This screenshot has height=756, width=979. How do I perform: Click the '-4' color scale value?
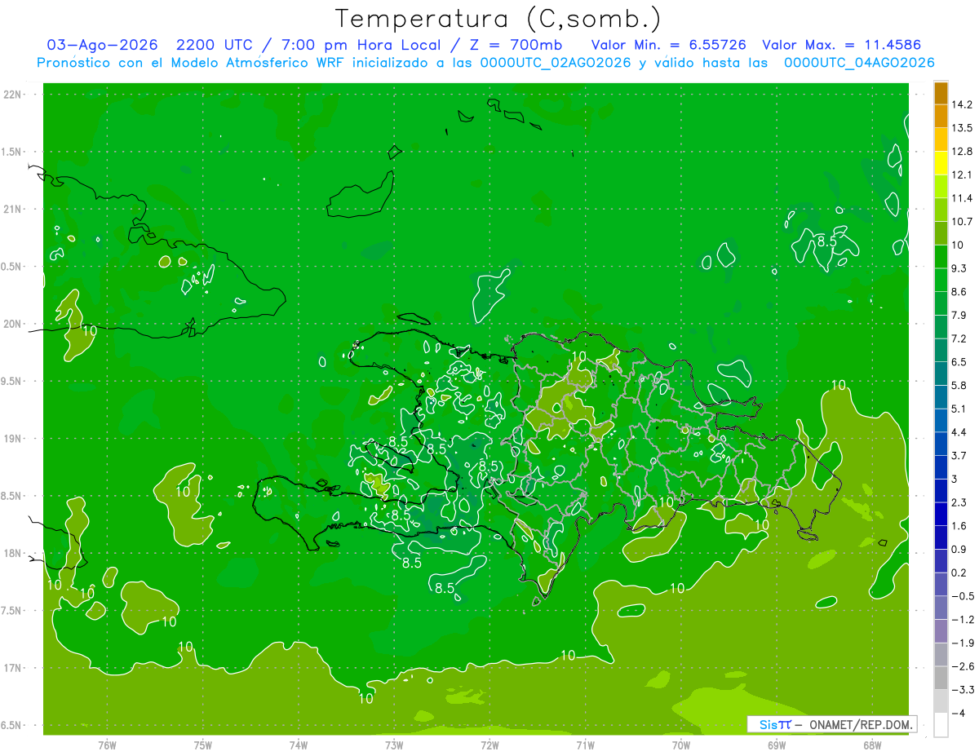tap(959, 714)
